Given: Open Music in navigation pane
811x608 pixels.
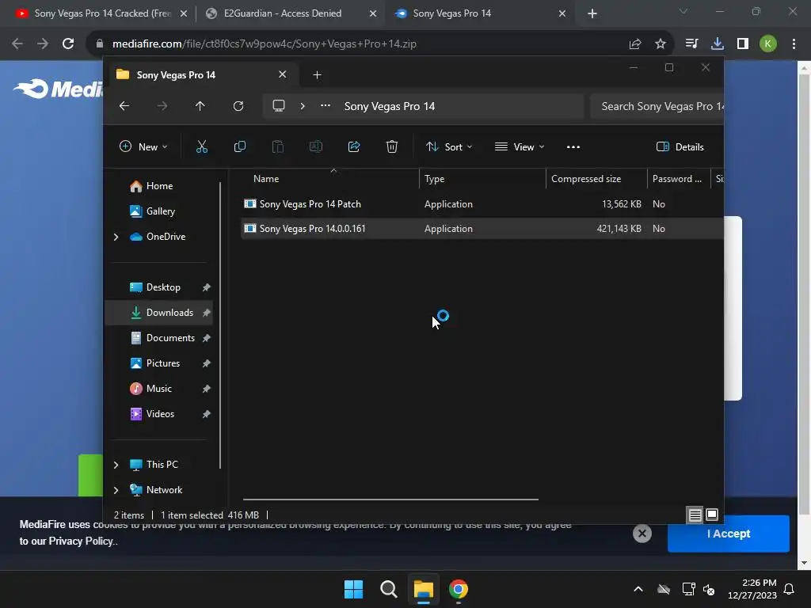Looking at the screenshot, I should pyautogui.click(x=158, y=389).
